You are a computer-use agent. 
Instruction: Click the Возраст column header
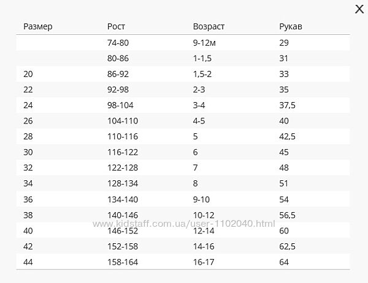209,27
